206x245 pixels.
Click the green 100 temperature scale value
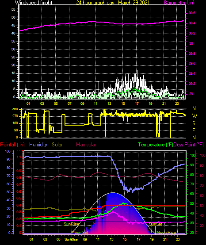(193, 155)
